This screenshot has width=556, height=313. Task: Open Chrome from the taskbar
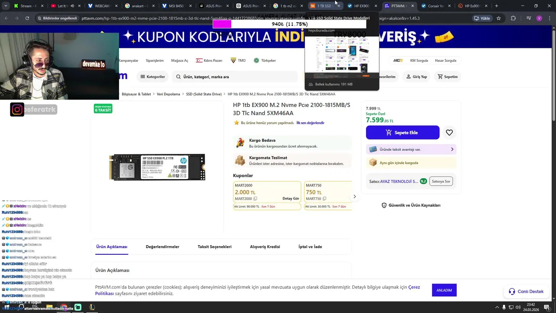[x=64, y=307]
